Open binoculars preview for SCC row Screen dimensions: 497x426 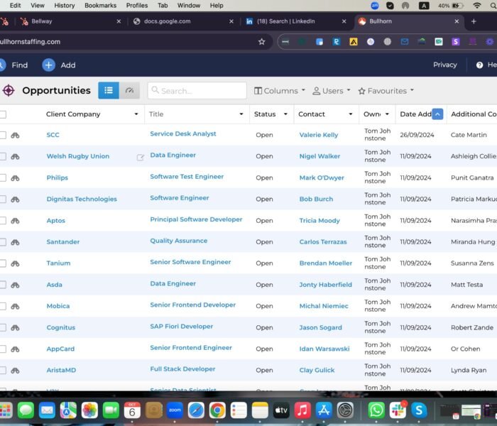coord(15,136)
